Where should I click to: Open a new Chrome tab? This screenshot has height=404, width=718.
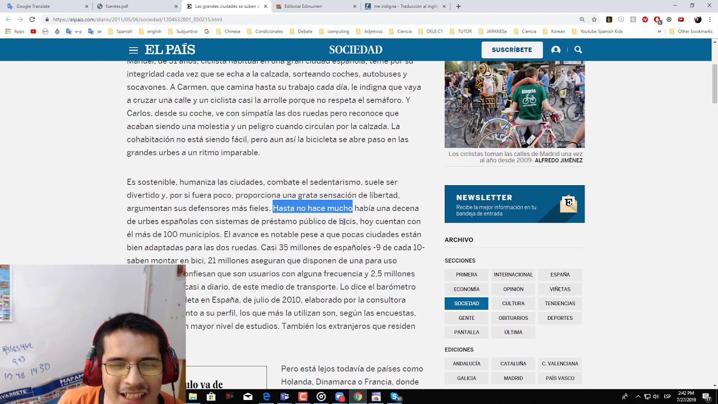458,6
